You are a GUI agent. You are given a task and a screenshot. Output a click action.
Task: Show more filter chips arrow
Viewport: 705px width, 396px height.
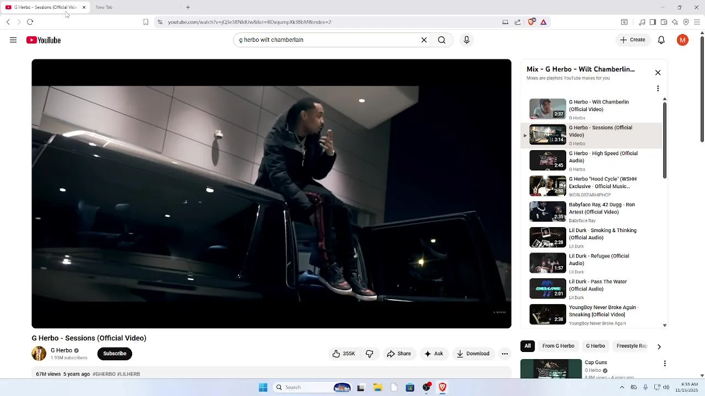tap(659, 346)
